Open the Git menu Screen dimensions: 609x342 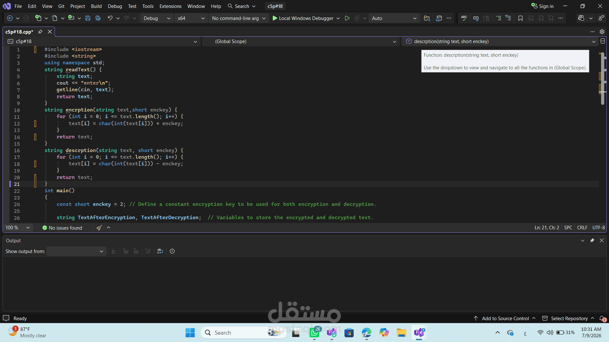[61, 6]
